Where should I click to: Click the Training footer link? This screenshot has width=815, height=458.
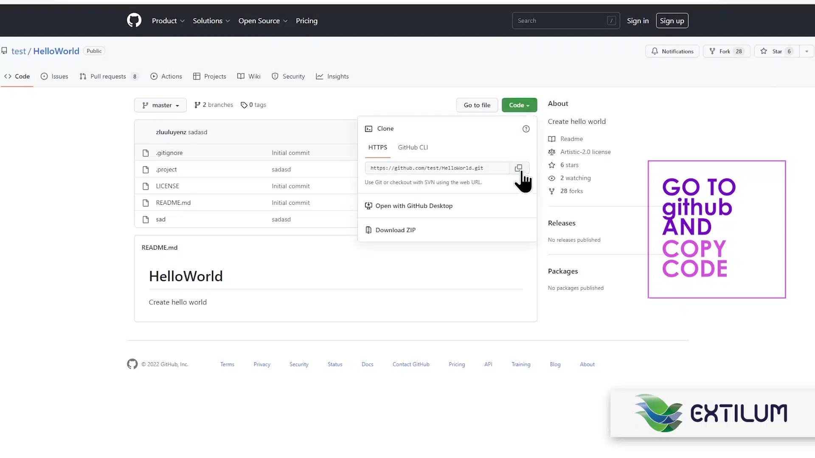[521, 364]
